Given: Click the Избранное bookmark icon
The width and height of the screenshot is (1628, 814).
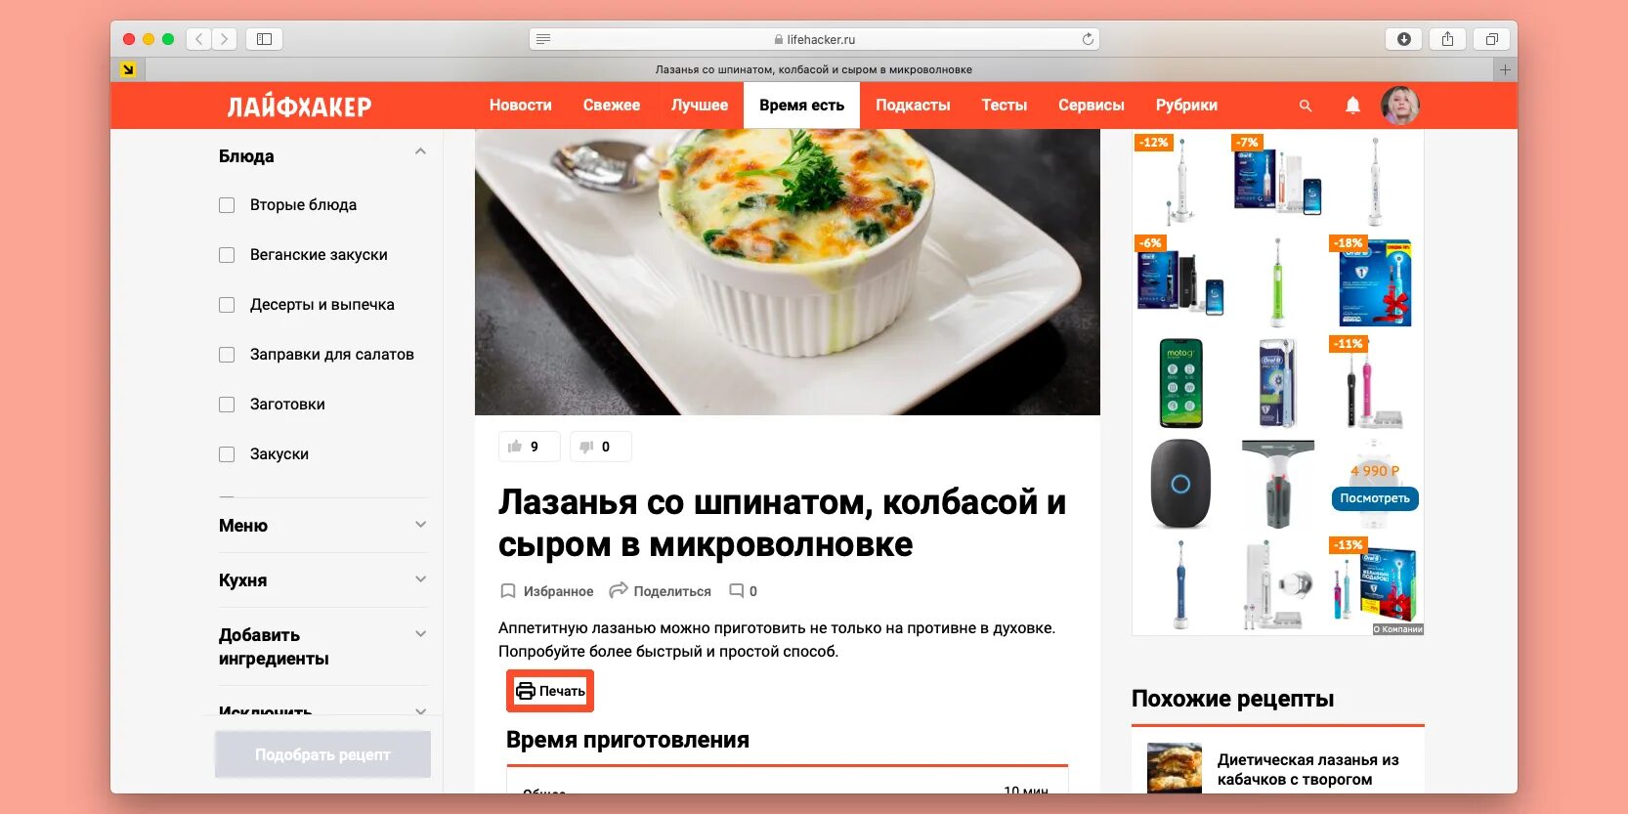Looking at the screenshot, I should (508, 591).
